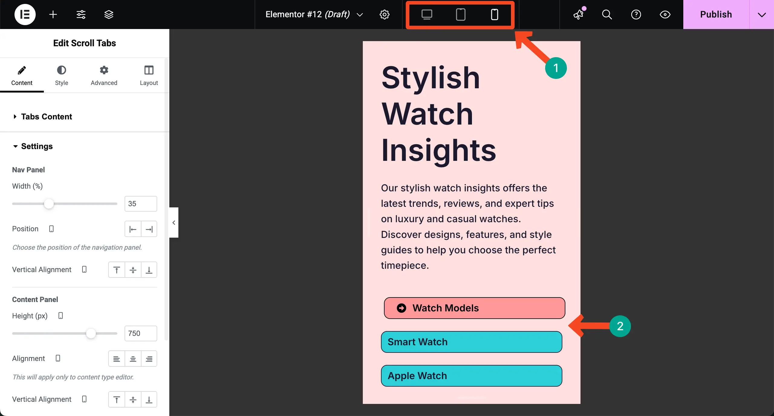Screen dimensions: 774x416
Task: Switch to the Advanced tab
Action: click(x=104, y=76)
